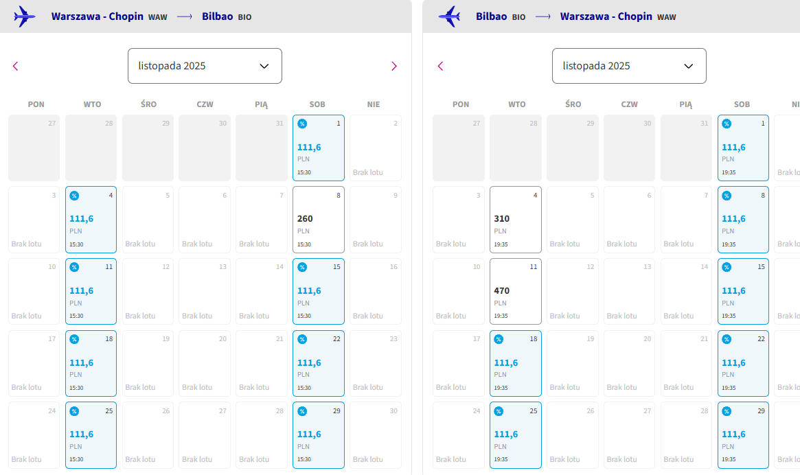
Task: Go to previous month in return calendar
Action: 440,66
